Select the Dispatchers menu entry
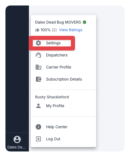This screenshot has width=130, height=157. [57, 55]
